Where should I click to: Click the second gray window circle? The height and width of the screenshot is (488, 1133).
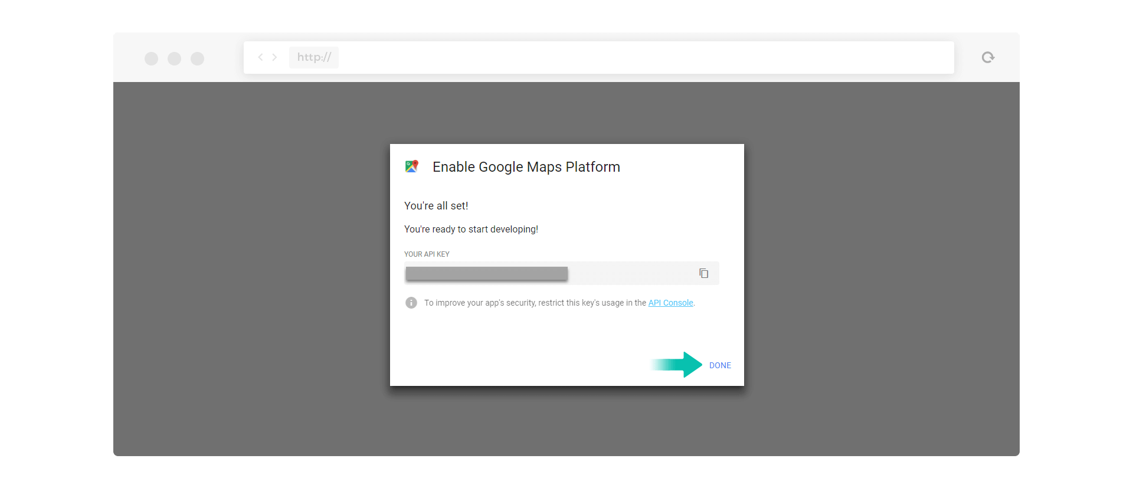(x=174, y=58)
